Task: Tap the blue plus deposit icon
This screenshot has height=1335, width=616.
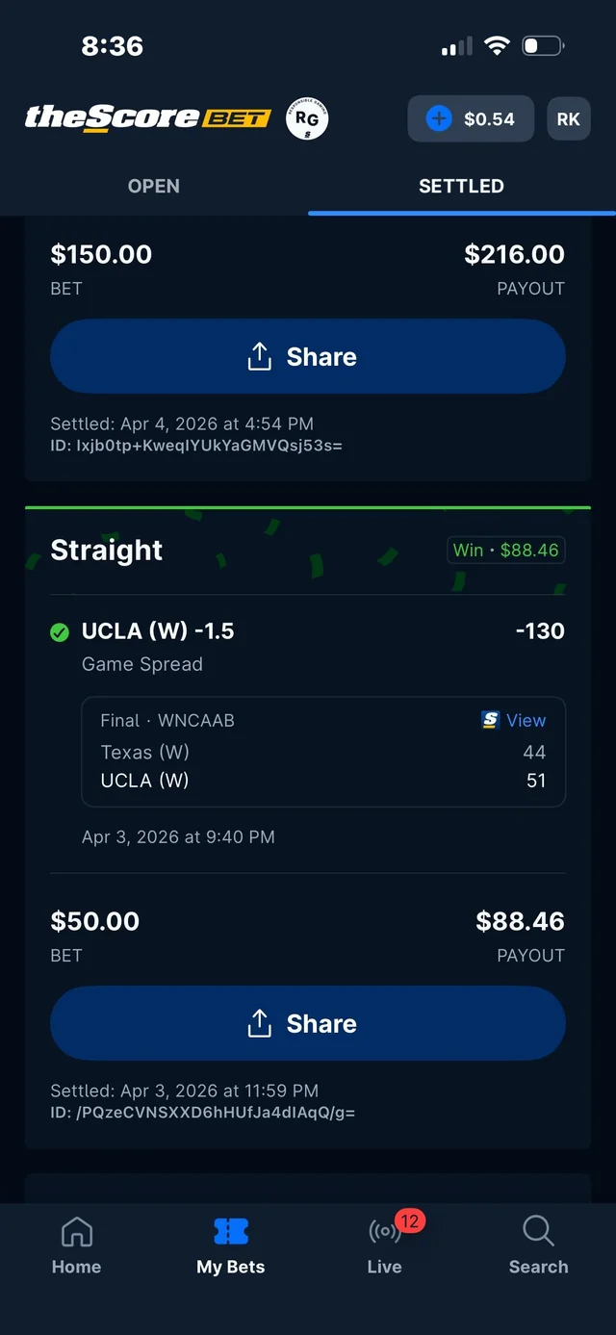Action: (x=439, y=118)
